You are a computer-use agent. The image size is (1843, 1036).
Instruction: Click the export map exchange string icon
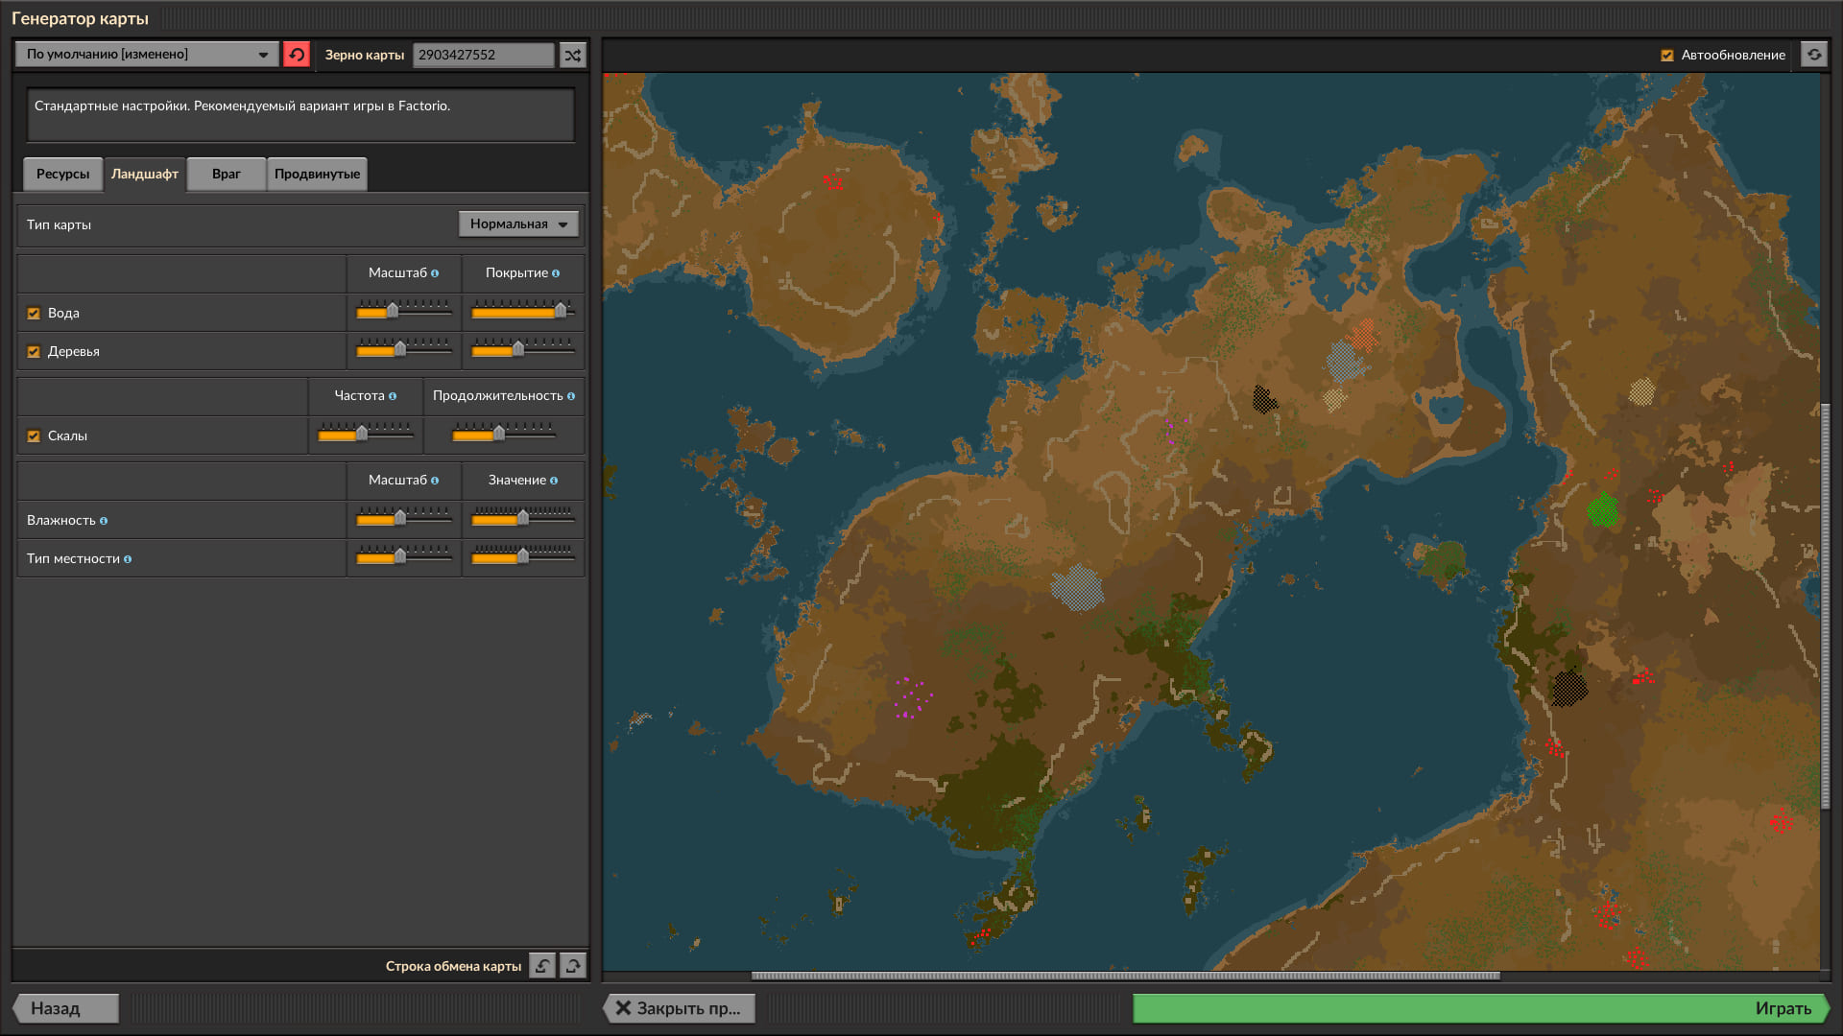573,966
